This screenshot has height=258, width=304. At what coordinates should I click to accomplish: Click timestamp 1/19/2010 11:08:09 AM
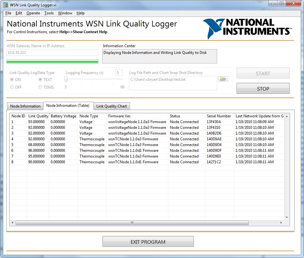click(255, 122)
